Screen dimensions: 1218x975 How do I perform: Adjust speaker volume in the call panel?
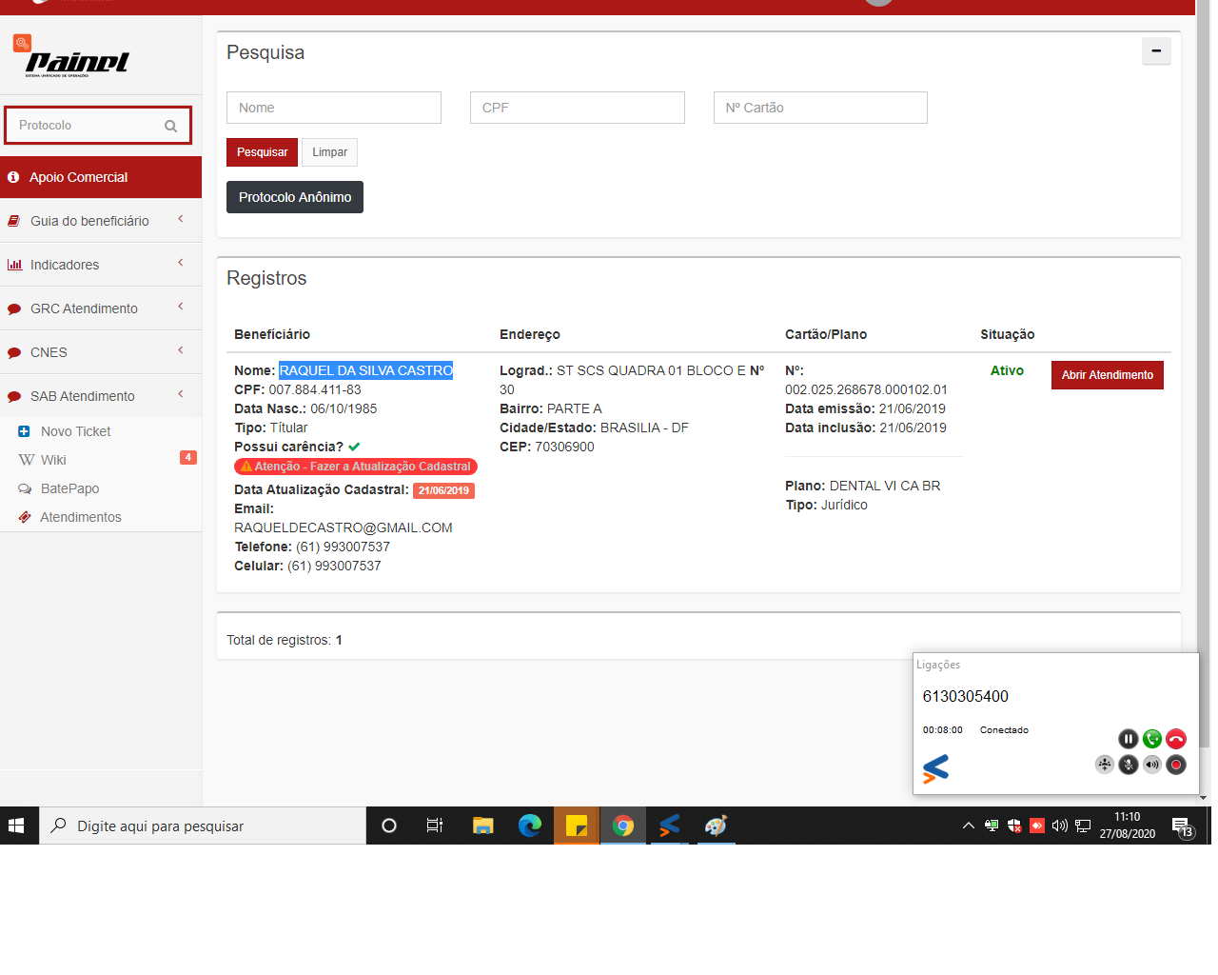click(x=1152, y=765)
